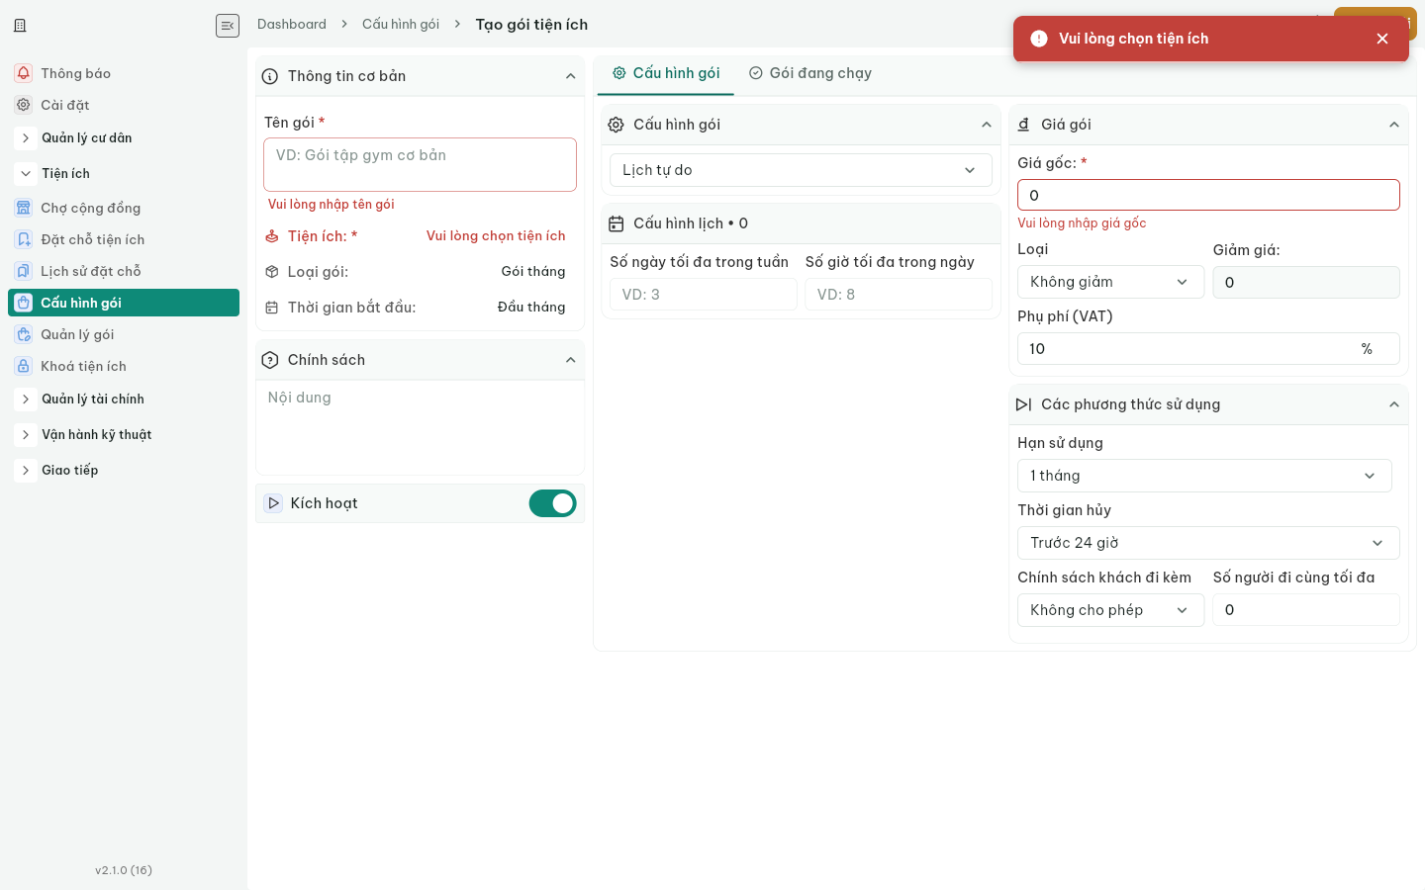Expand Quản lý cư dân menu
The image size is (1425, 890).
click(x=26, y=138)
